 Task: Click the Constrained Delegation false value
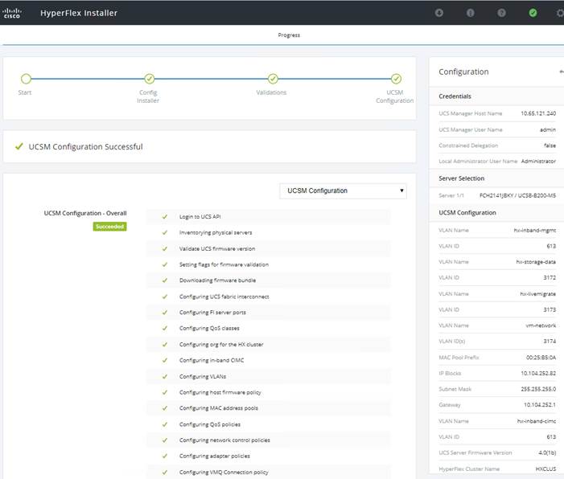pyautogui.click(x=550, y=145)
